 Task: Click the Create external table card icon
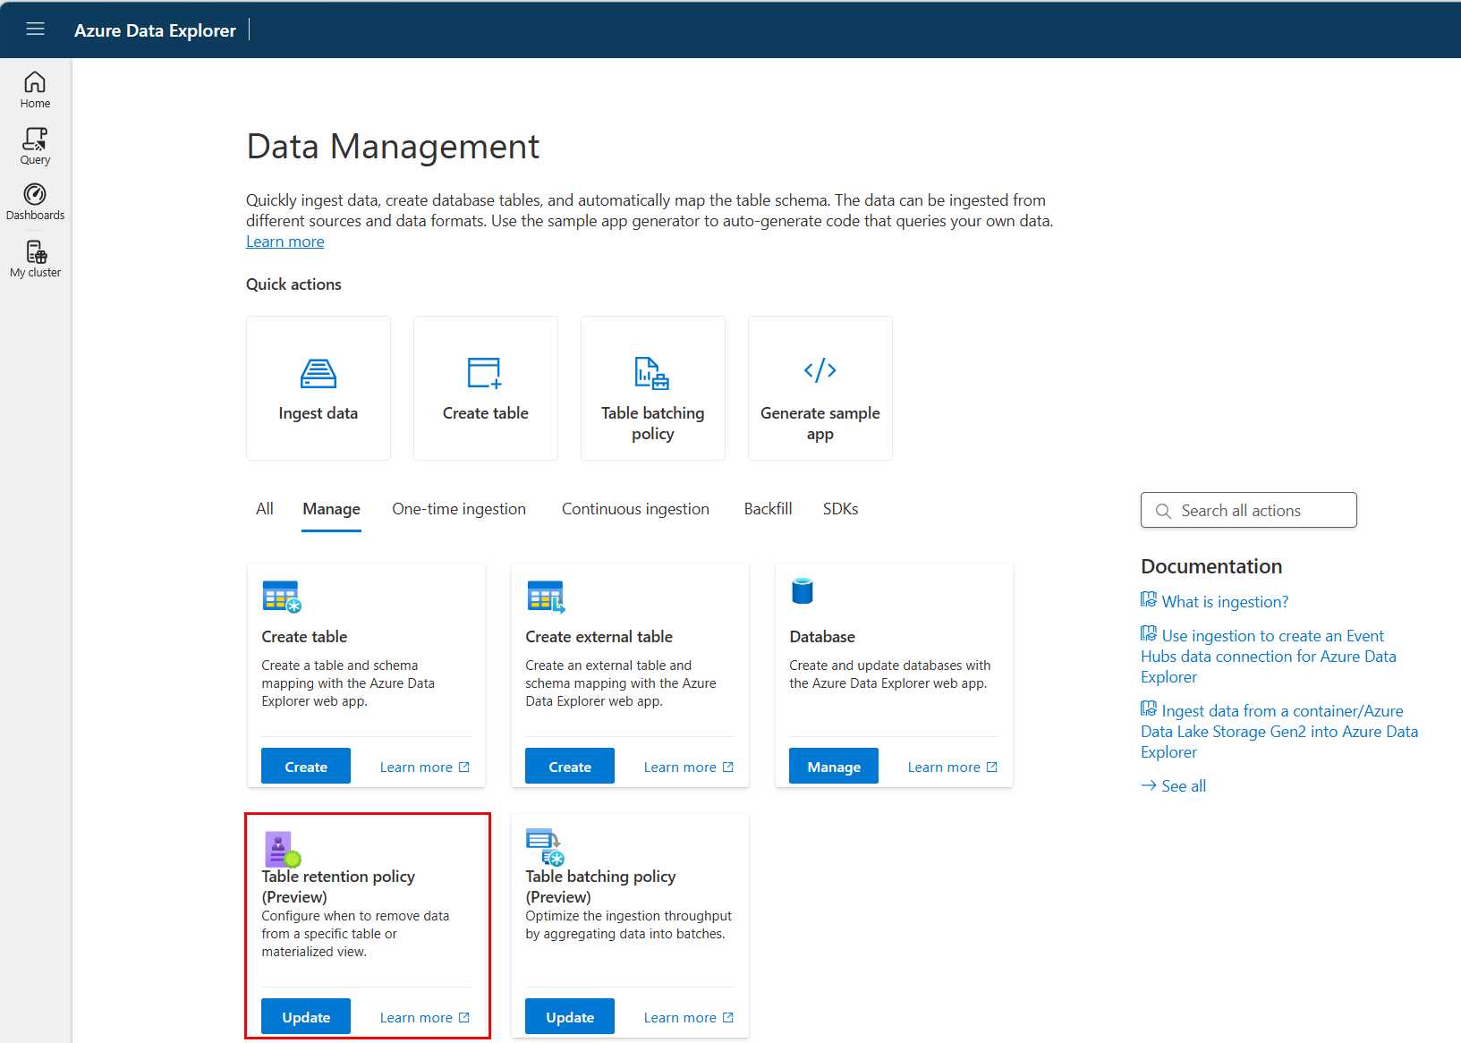point(546,597)
